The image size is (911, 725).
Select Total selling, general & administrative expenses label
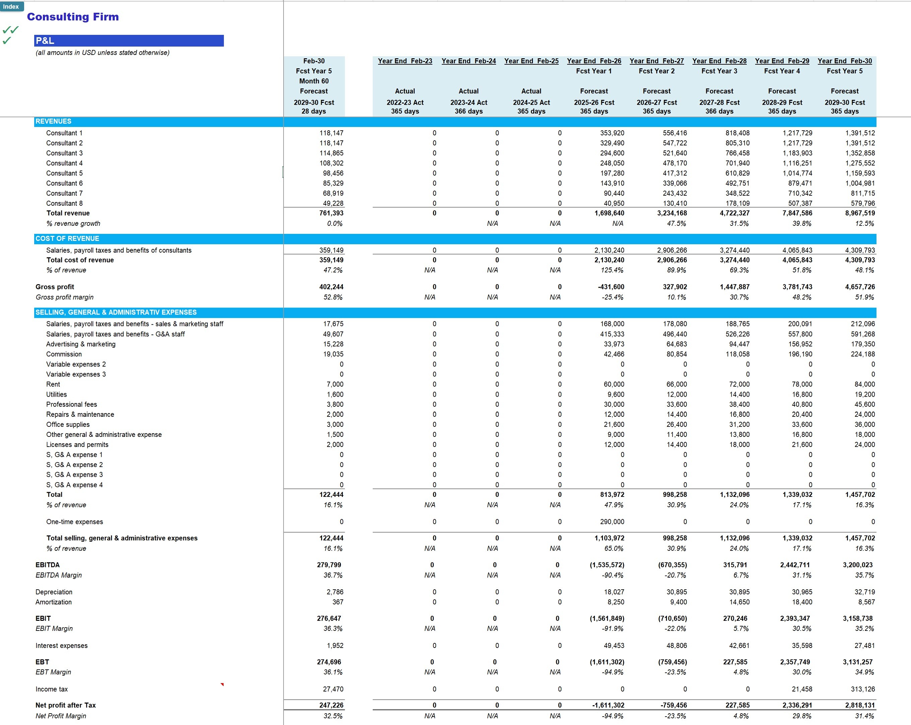point(122,538)
